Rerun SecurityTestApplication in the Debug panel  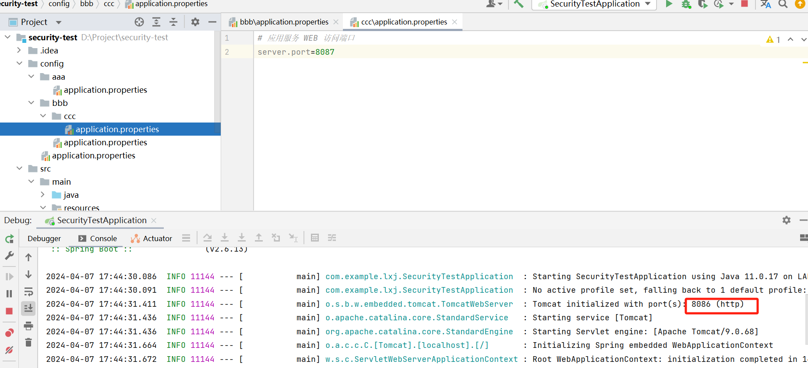[9, 239]
